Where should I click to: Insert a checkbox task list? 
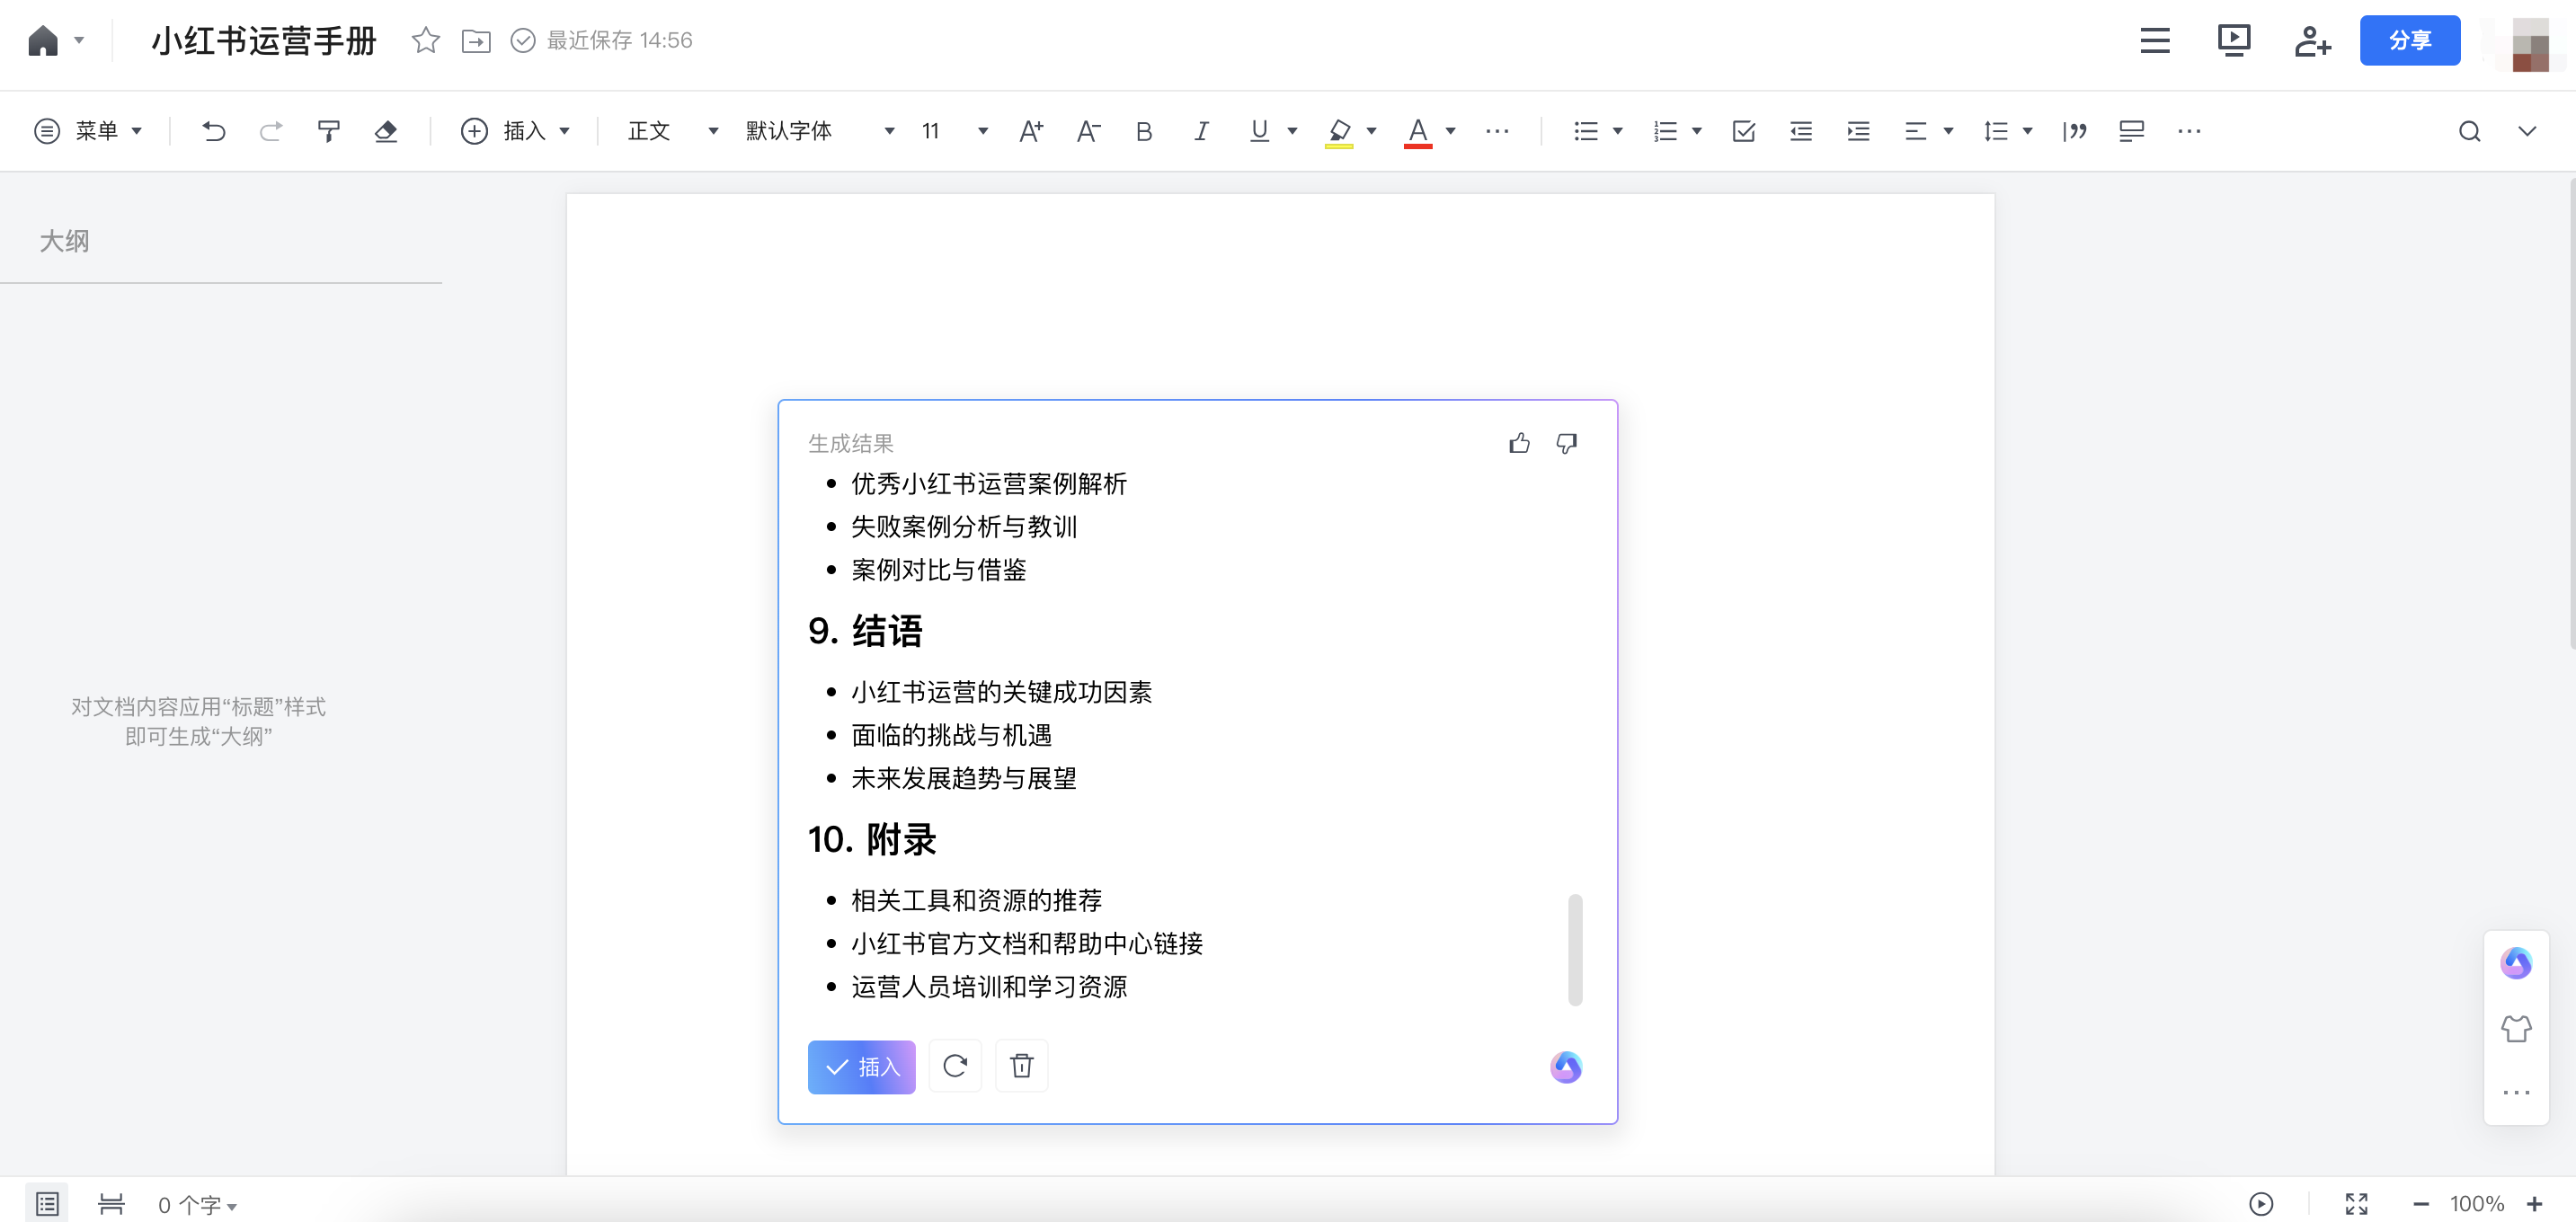click(1743, 131)
